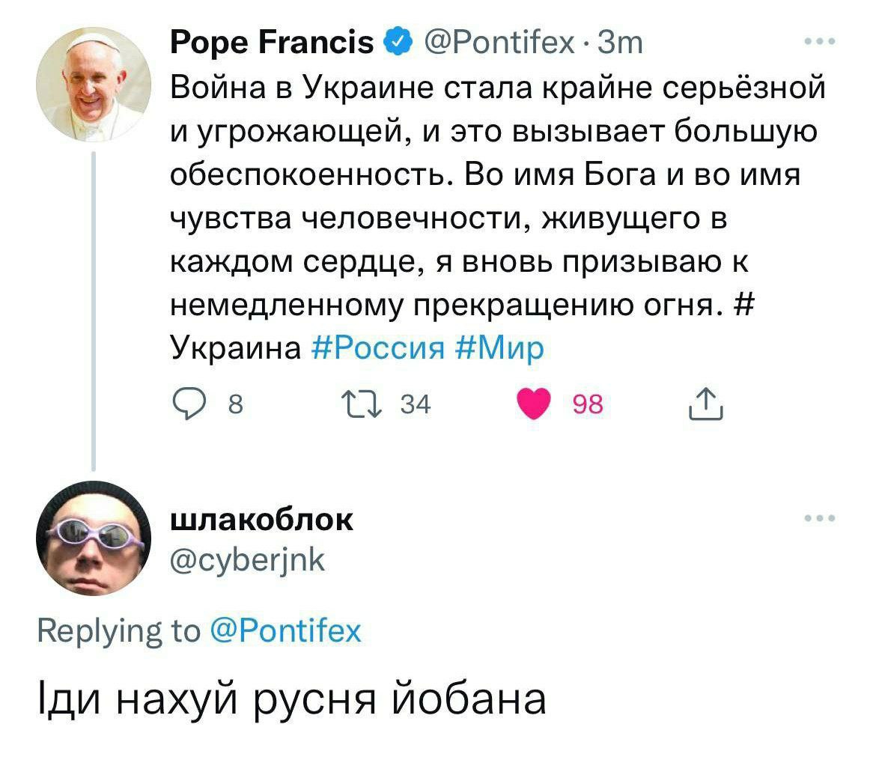The width and height of the screenshot is (876, 769).
Task: Click the @Pontifex handle in tweet header
Action: [499, 43]
